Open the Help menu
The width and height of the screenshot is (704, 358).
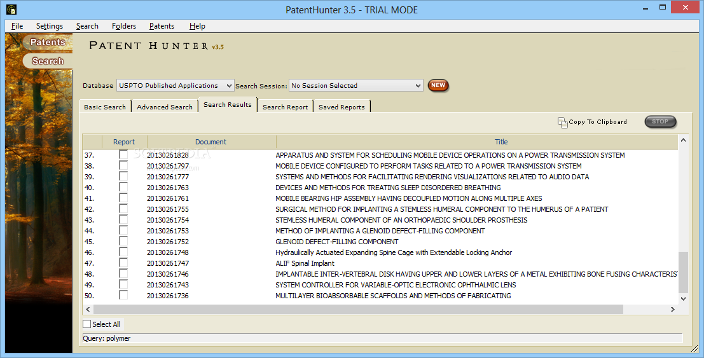(197, 26)
